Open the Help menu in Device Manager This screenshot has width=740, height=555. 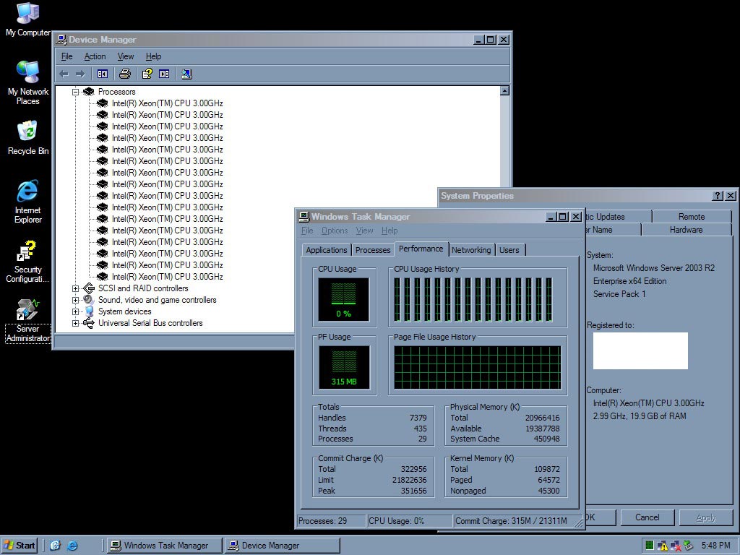pos(153,56)
